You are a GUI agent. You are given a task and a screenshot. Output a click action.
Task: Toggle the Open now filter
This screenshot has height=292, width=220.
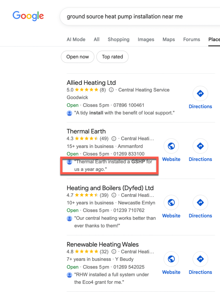78,57
